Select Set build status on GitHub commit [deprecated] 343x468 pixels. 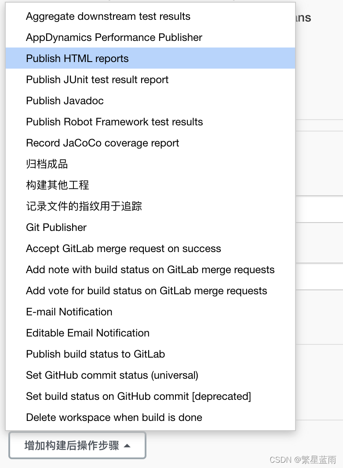[150, 396]
